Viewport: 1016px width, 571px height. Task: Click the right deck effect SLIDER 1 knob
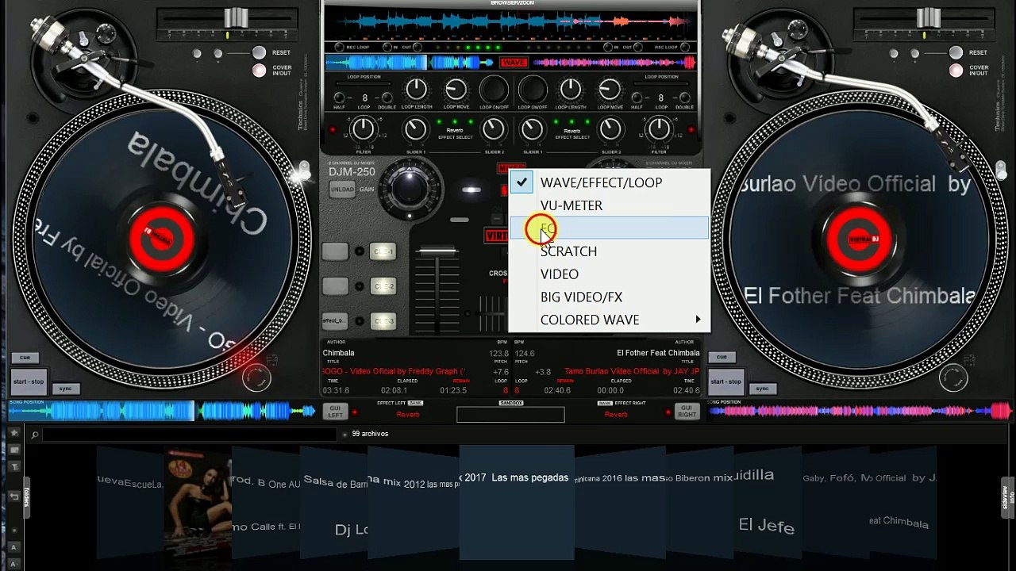pos(533,129)
